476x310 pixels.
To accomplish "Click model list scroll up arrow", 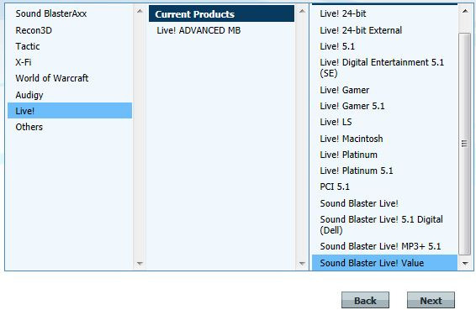I will click(465, 11).
